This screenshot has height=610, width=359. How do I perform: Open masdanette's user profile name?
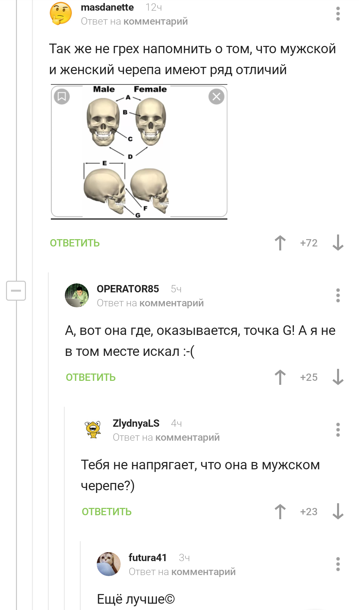coord(107,7)
